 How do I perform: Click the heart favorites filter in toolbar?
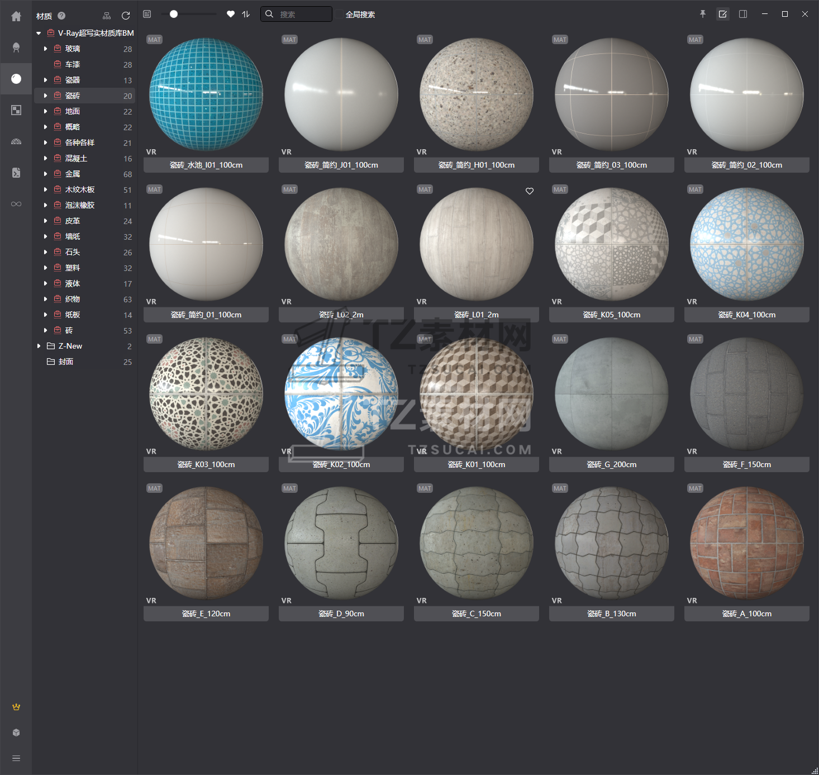click(x=231, y=14)
